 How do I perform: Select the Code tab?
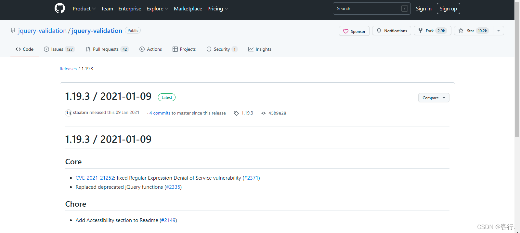(24, 49)
